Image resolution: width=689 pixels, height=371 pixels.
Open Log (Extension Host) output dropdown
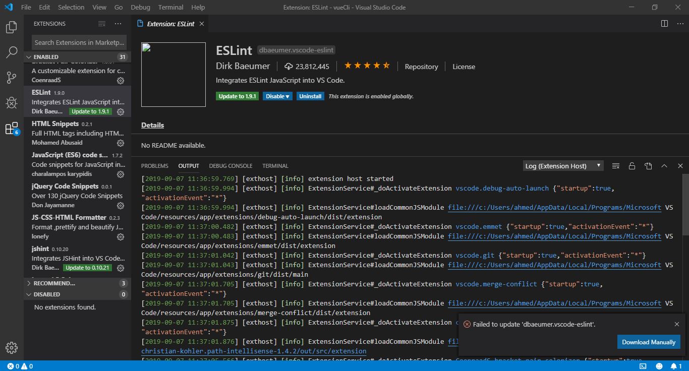coord(563,166)
